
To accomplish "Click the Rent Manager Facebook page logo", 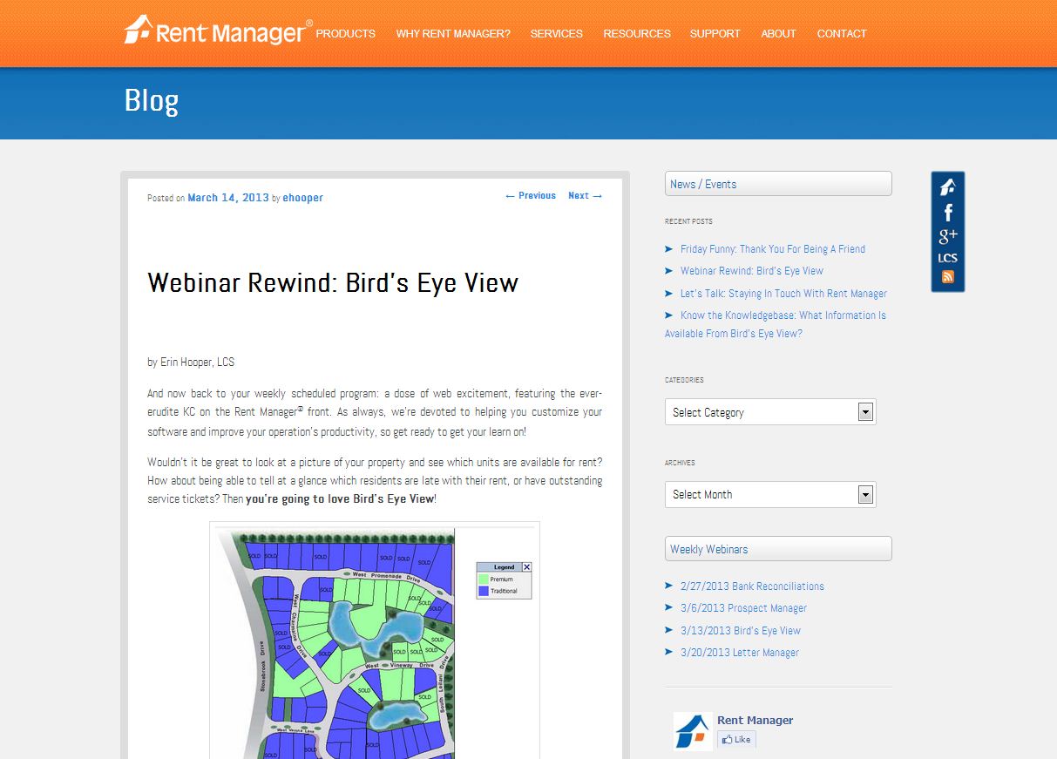I will tap(693, 730).
